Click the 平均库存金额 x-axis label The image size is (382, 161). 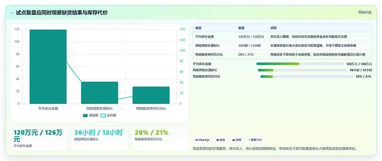tap(48, 108)
